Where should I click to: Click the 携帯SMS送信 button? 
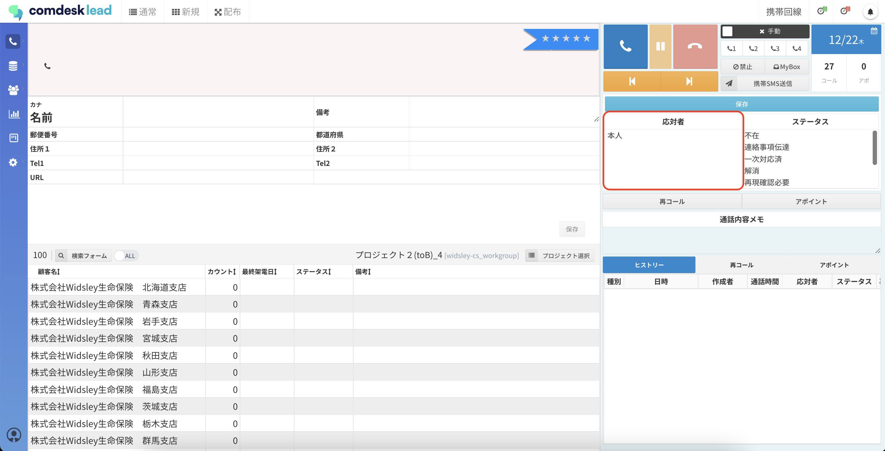pyautogui.click(x=772, y=84)
